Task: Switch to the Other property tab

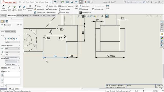Action: (13, 32)
